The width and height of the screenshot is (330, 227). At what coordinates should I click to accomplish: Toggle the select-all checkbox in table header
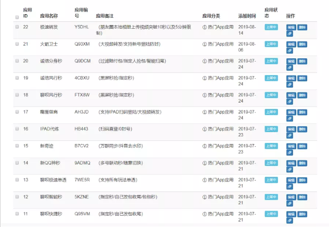[17, 17]
